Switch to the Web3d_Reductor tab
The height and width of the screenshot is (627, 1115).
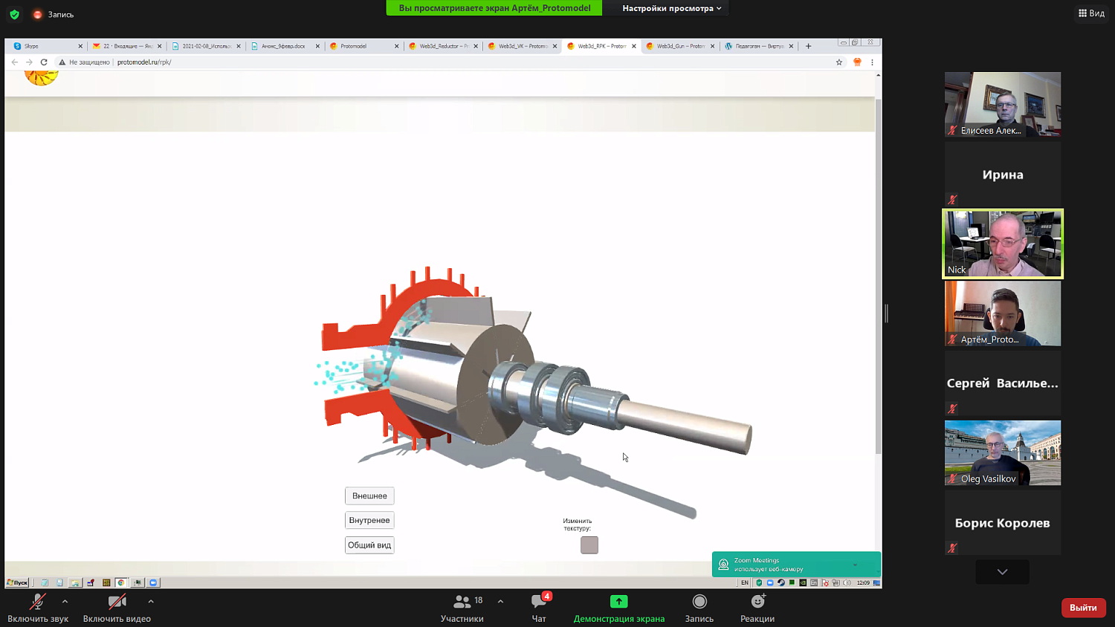(443, 46)
